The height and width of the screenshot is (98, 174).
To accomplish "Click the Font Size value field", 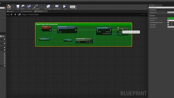I will pos(171,20).
